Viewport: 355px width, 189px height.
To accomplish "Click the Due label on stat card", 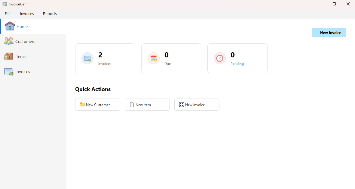I will click(x=167, y=64).
